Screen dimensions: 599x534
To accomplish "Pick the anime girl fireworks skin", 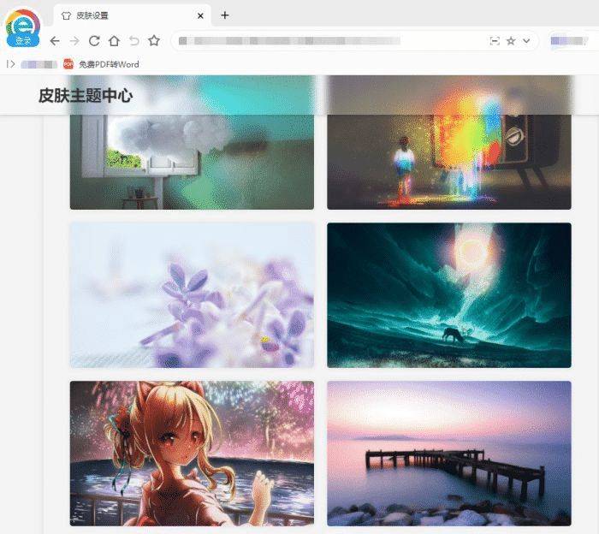I will (192, 453).
